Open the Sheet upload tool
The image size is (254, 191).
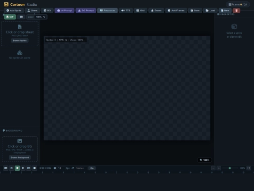coord(32,10)
